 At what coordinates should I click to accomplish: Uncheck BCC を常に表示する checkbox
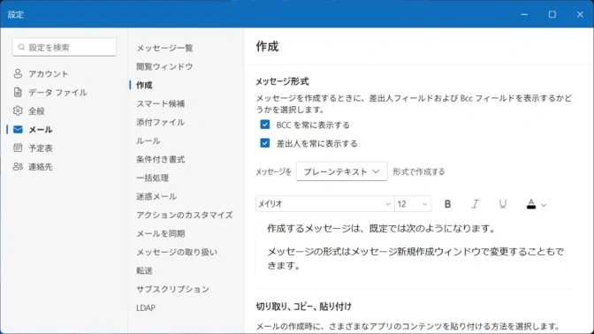[x=265, y=125]
